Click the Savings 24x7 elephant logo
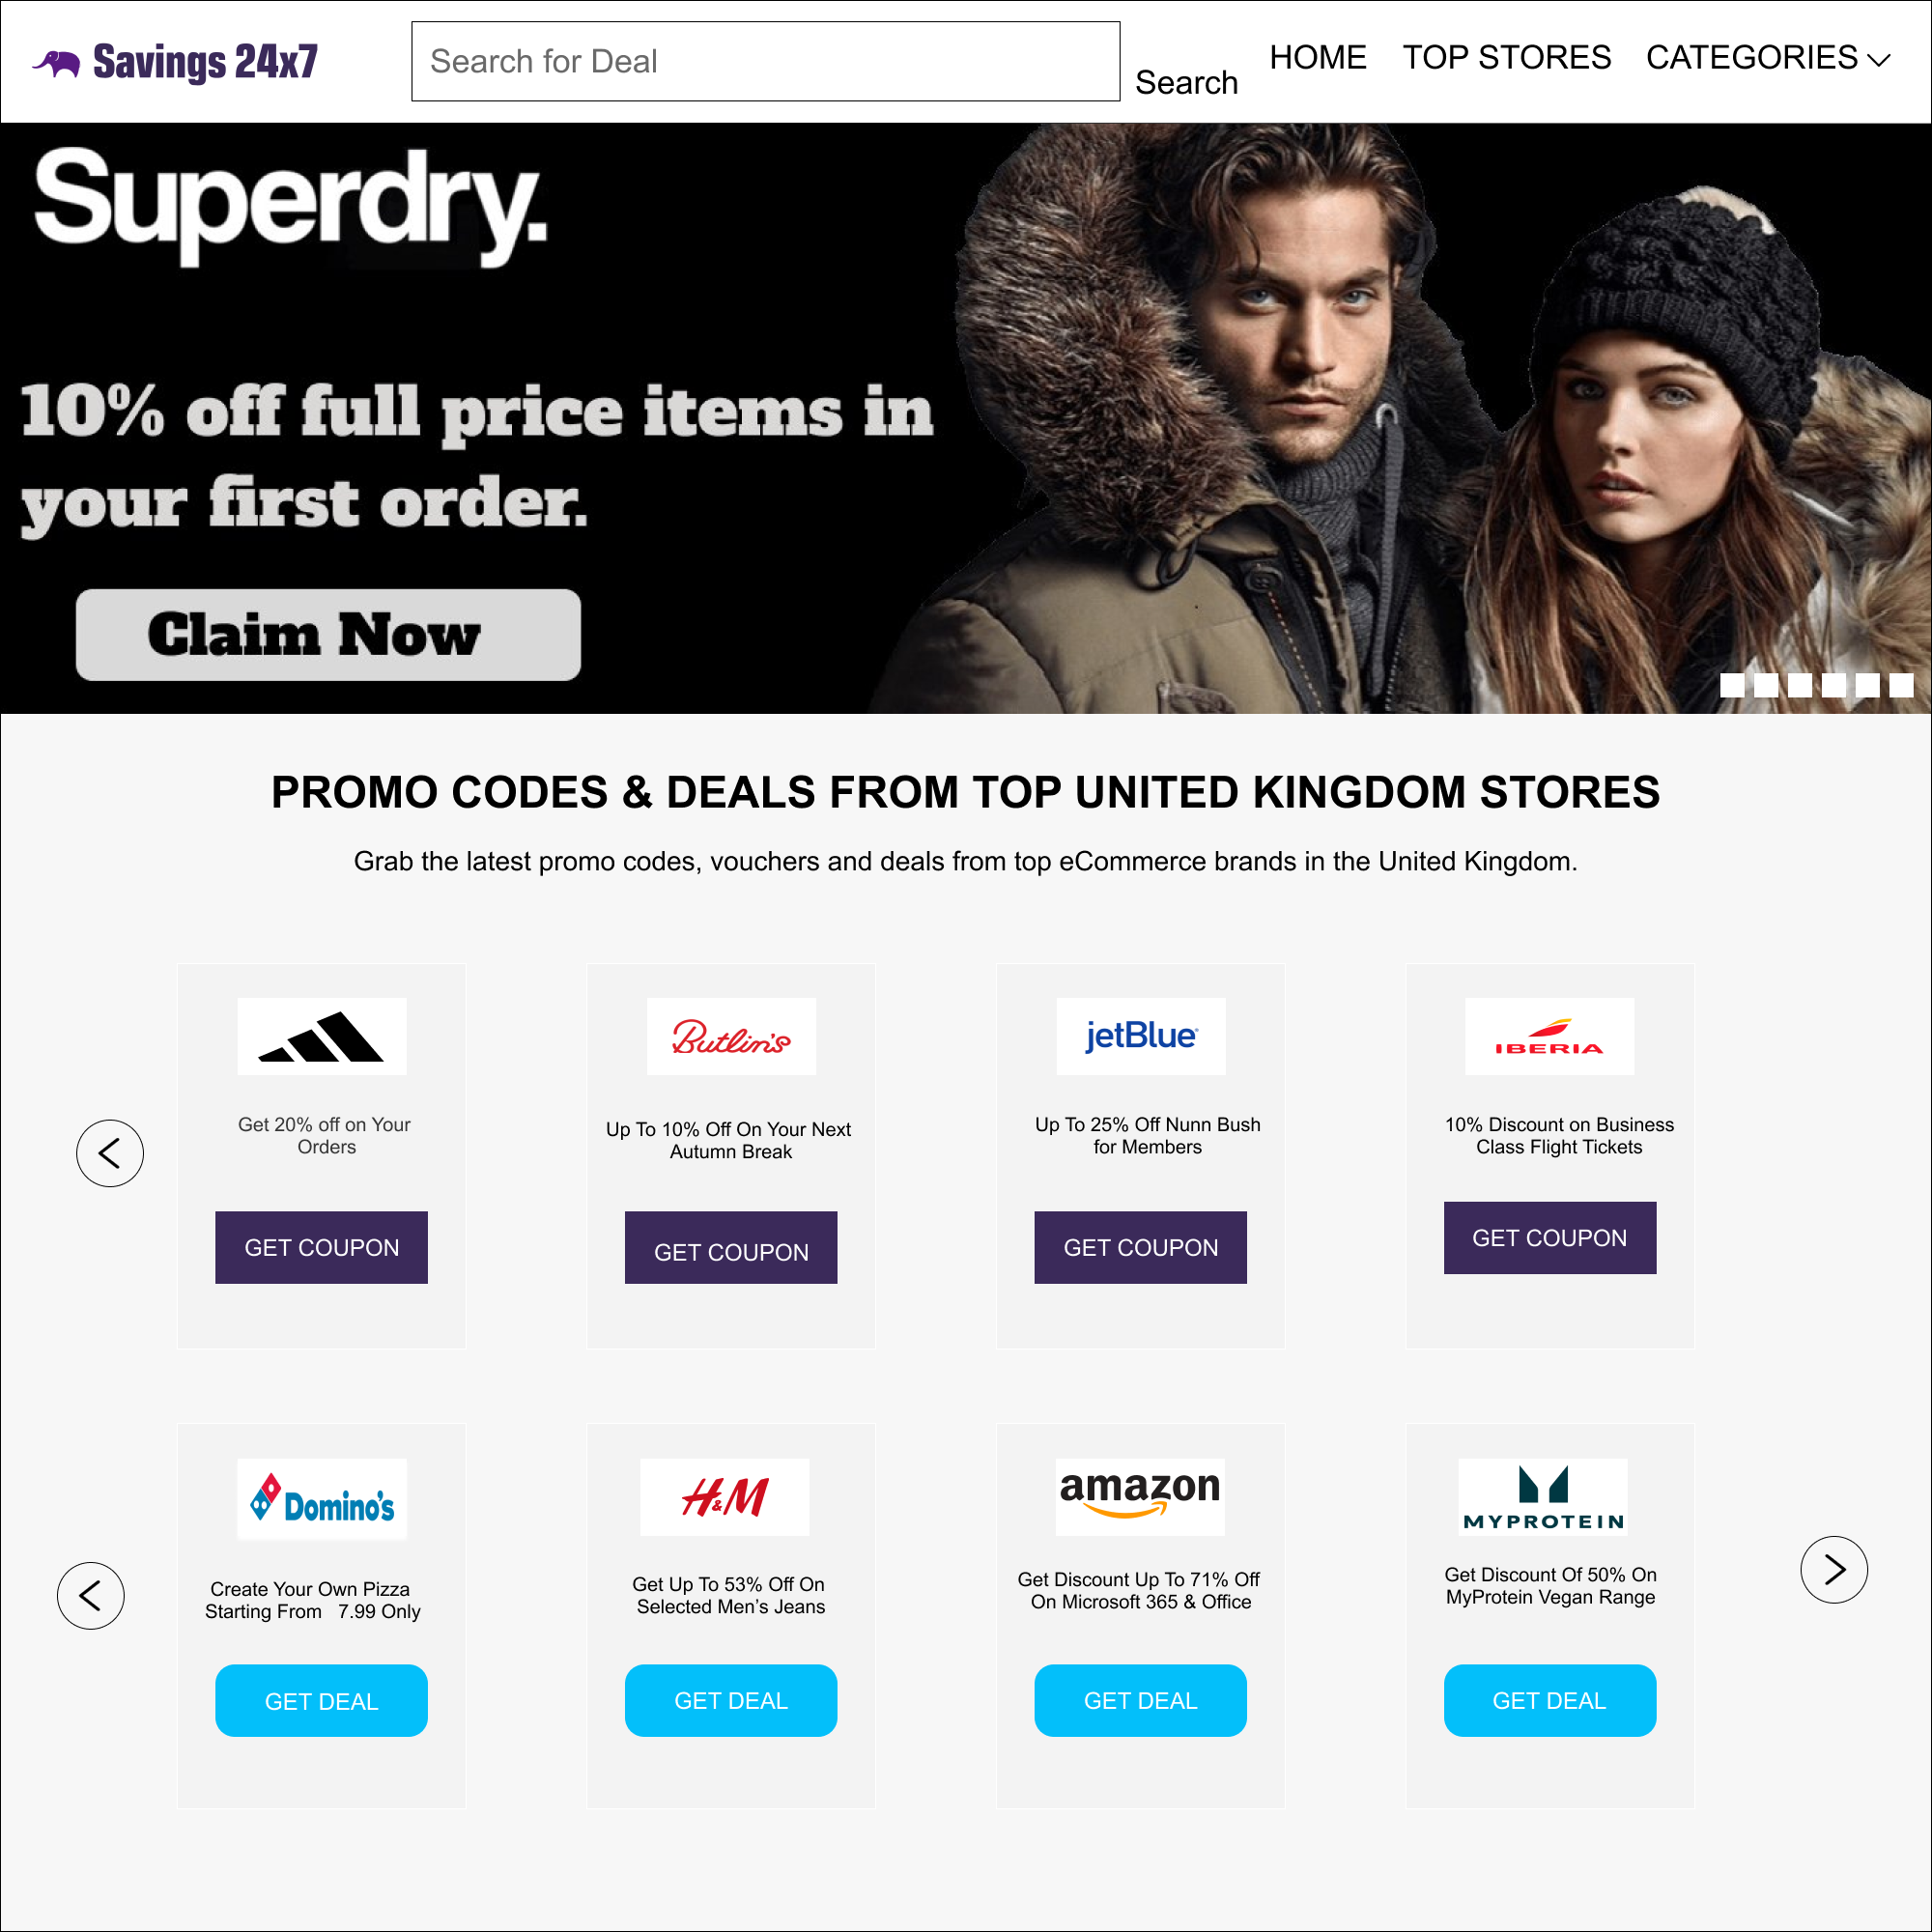1932x1932 pixels. pos(176,62)
